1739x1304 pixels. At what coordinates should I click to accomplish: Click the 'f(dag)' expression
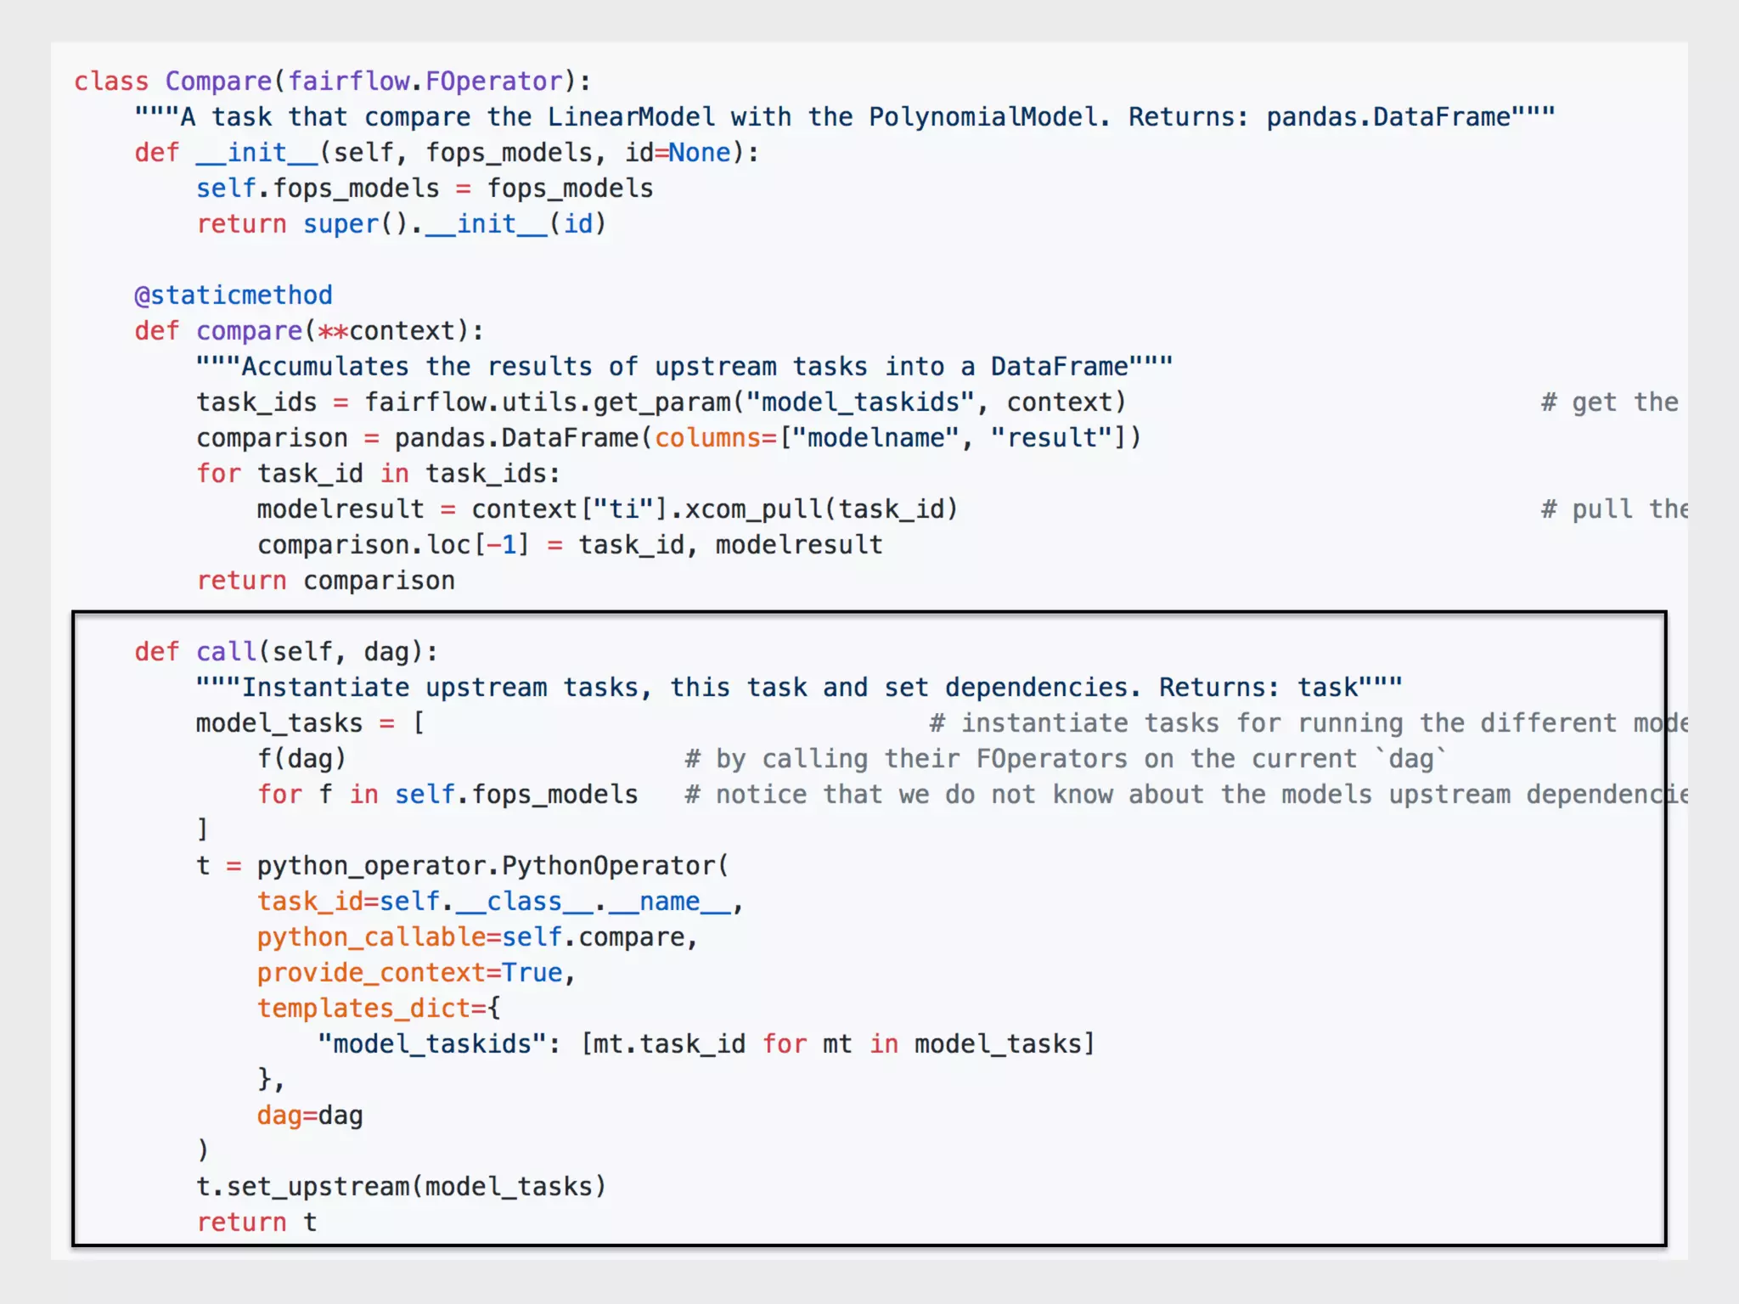(301, 759)
